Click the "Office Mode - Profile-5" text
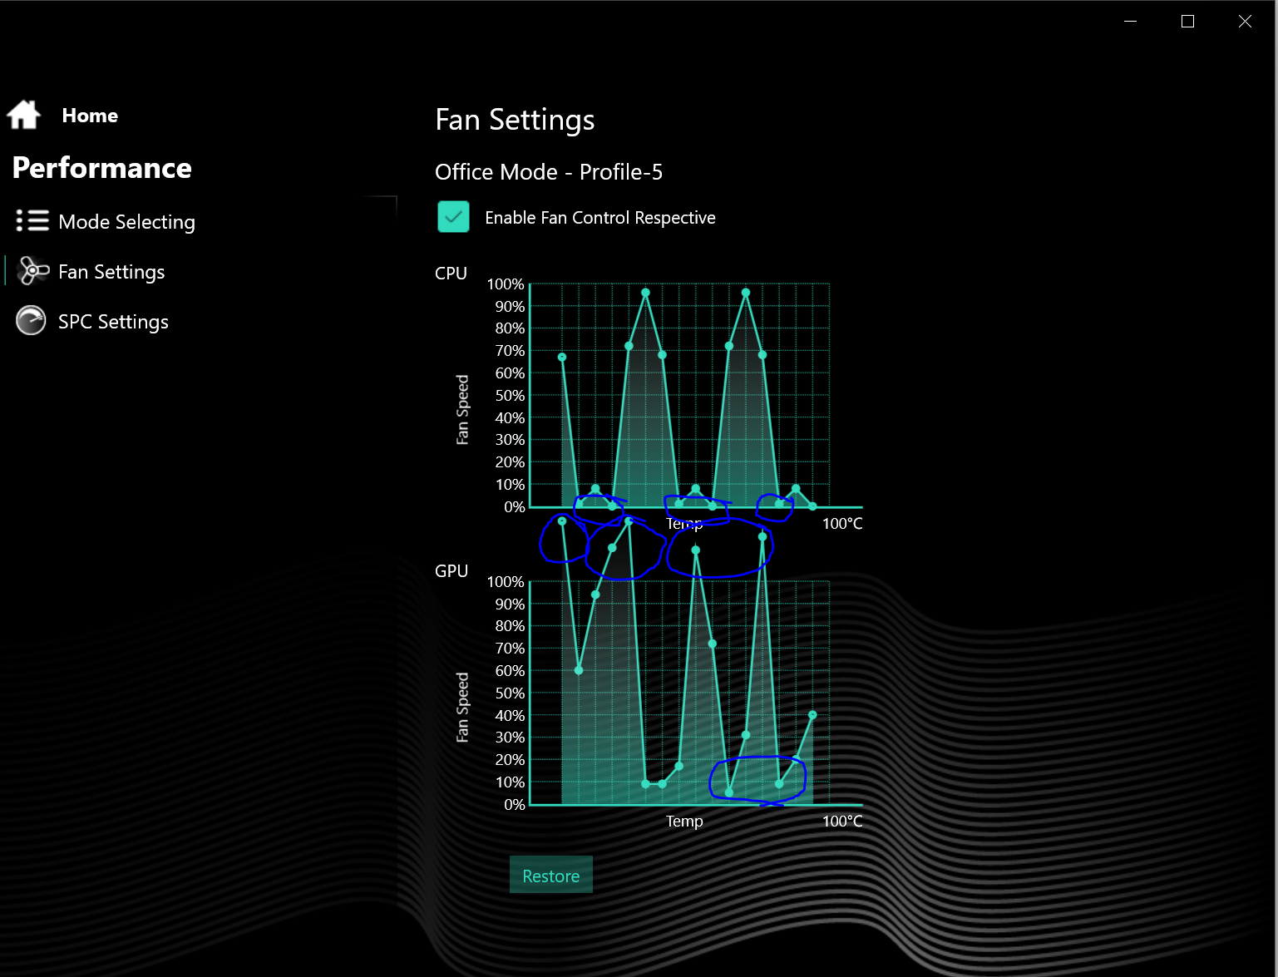This screenshot has height=977, width=1278. click(548, 172)
